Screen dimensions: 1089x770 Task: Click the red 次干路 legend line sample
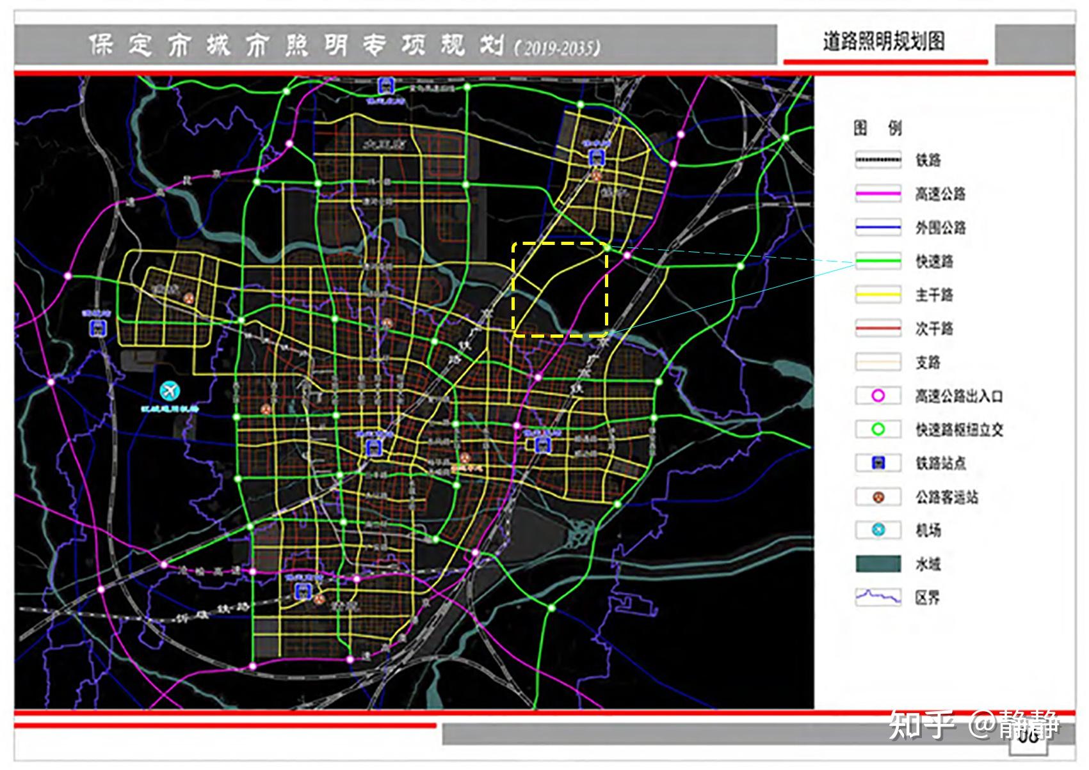point(878,329)
